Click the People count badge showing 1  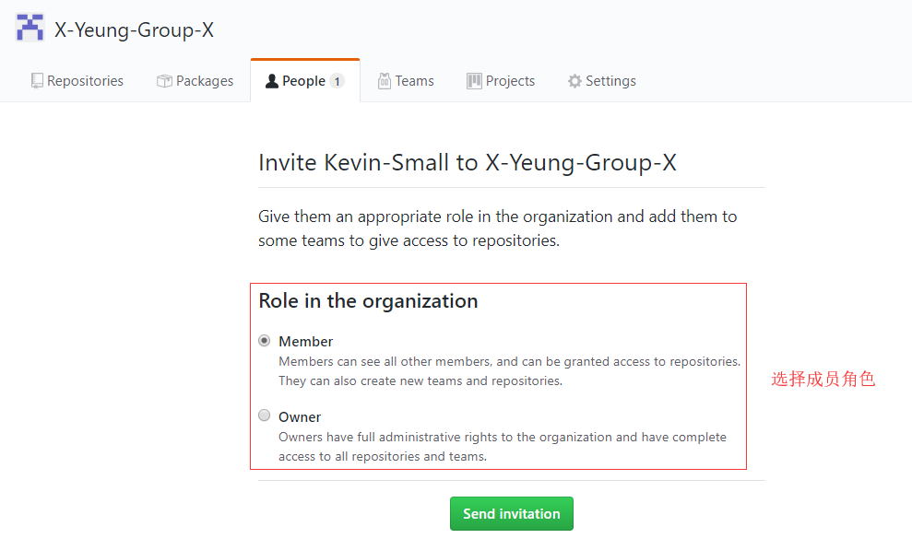[337, 81]
